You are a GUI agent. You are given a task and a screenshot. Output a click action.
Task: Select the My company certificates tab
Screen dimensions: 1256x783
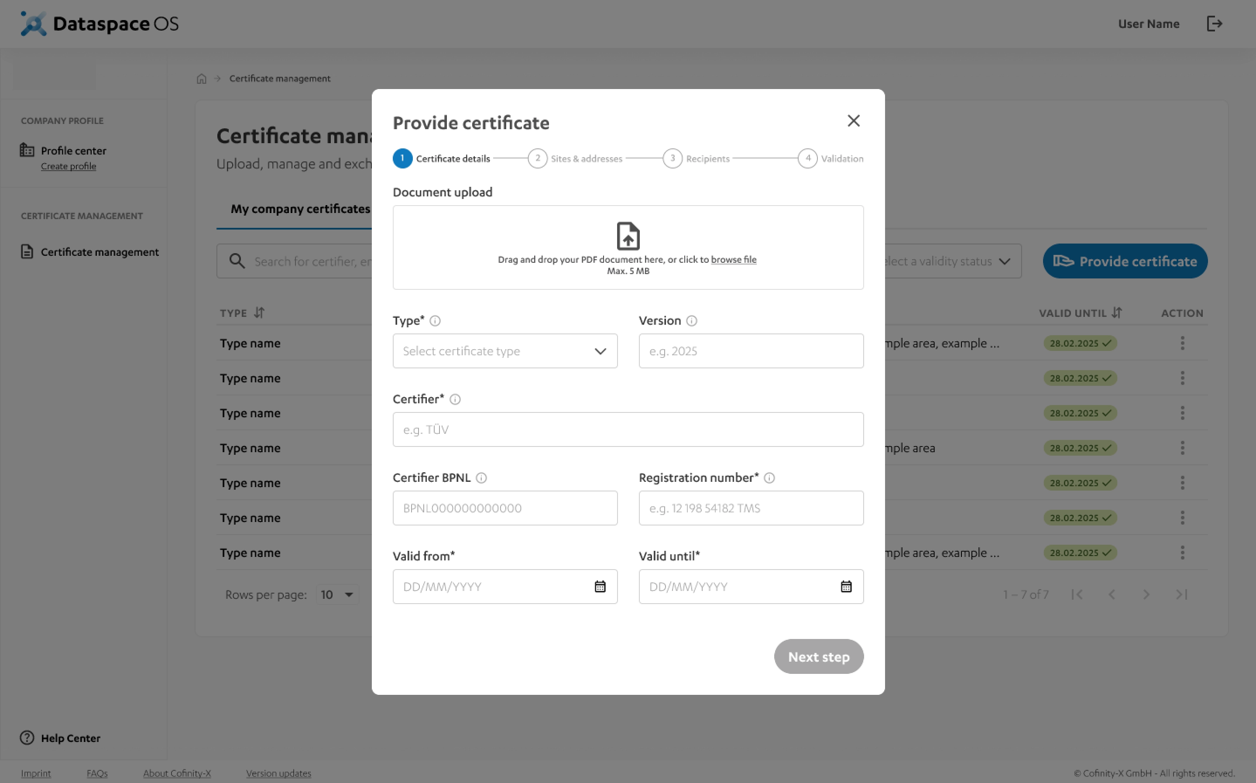pos(300,209)
